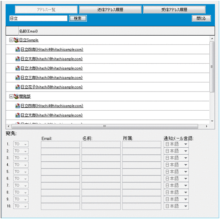This screenshot has width=221, height=220.
Task: Click the group icon next to 日立Sample
Action: click(16, 40)
